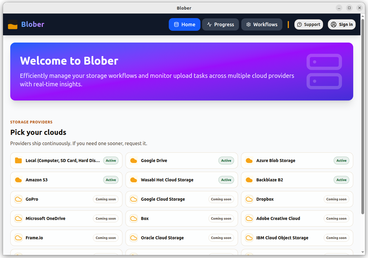Screen dimensions: 368x258
Task: Click the Azure Blob Storage cloud icon
Action: coord(249,161)
